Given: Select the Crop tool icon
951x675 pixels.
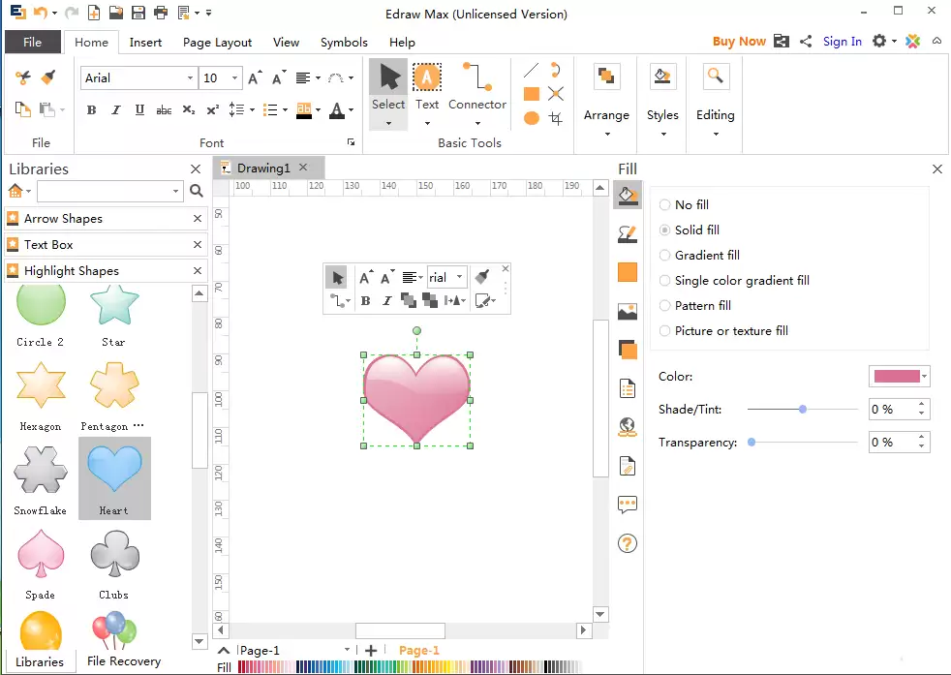Looking at the screenshot, I should coord(556,117).
